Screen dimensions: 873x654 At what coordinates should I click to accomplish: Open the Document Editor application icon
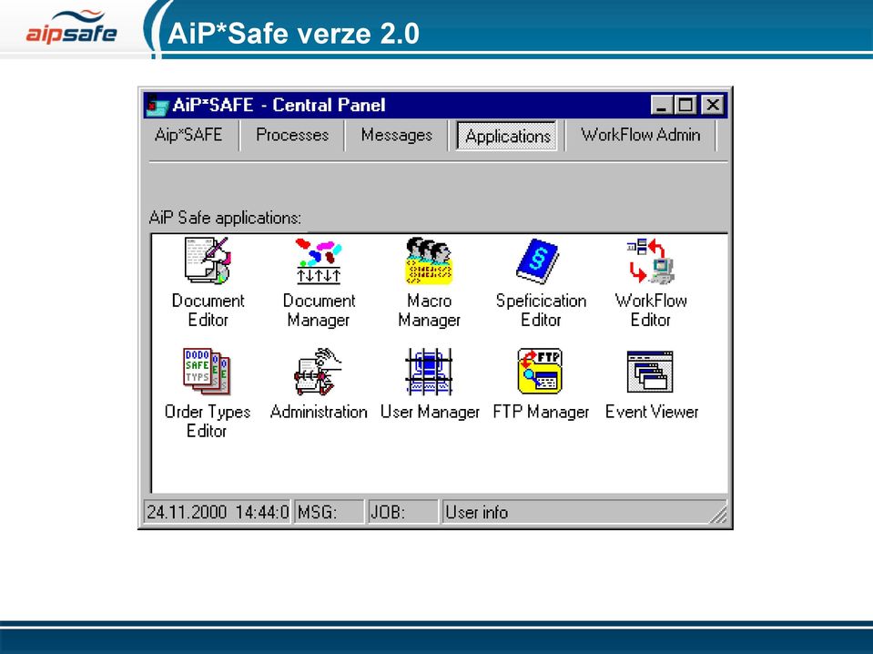[x=208, y=261]
